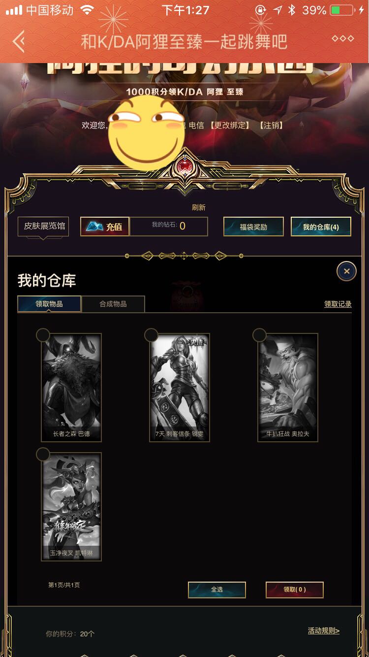Select checkbox for 玉净夜叉 凯特琳 skin

click(x=43, y=454)
